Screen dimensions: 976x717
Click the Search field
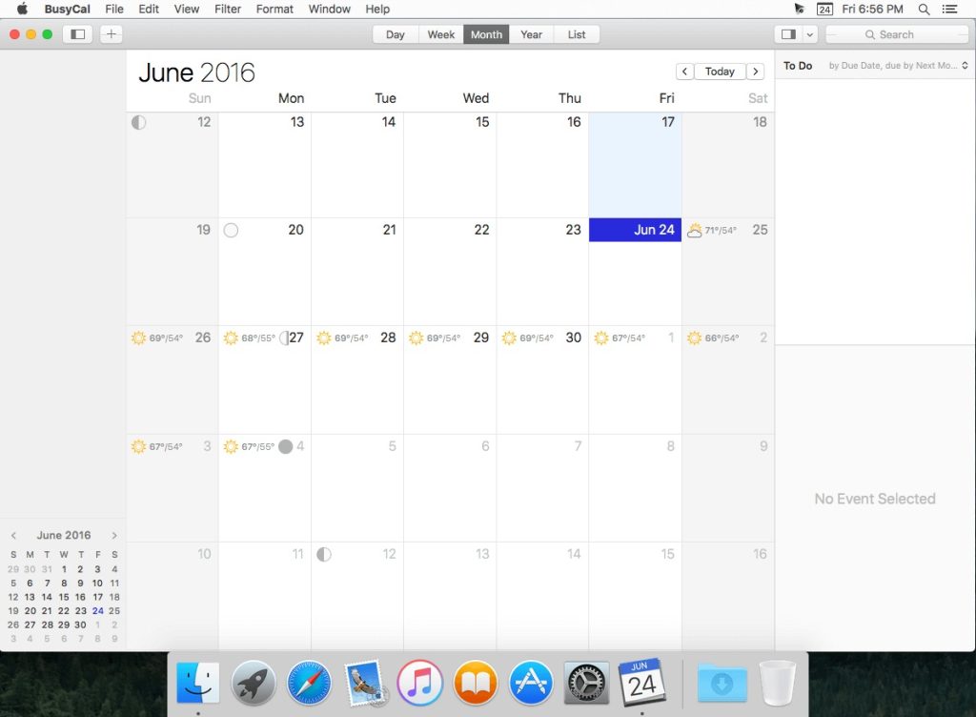tap(897, 34)
